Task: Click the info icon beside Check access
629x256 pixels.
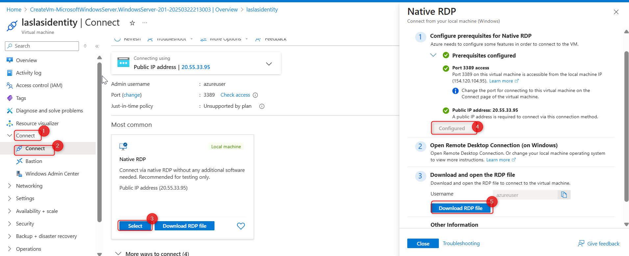Action: pos(255,95)
